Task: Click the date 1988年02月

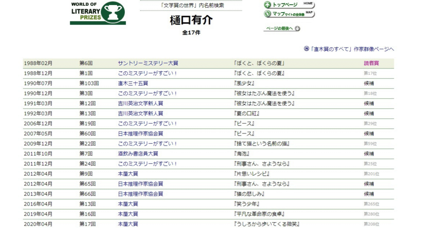Action: (38, 63)
